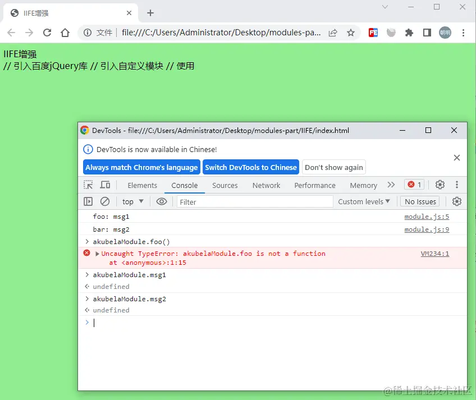Screen dimensions: 476x400
Task: Click the DevTools info circle icon
Action: (x=88, y=149)
